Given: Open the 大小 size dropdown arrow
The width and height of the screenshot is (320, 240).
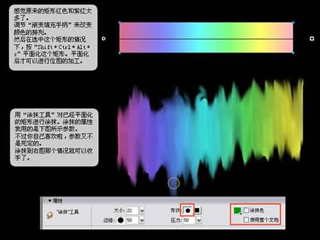Looking at the screenshot, I should click(142, 211).
